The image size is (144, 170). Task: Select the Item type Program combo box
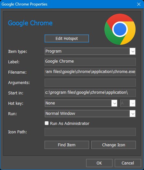[x=90, y=51]
